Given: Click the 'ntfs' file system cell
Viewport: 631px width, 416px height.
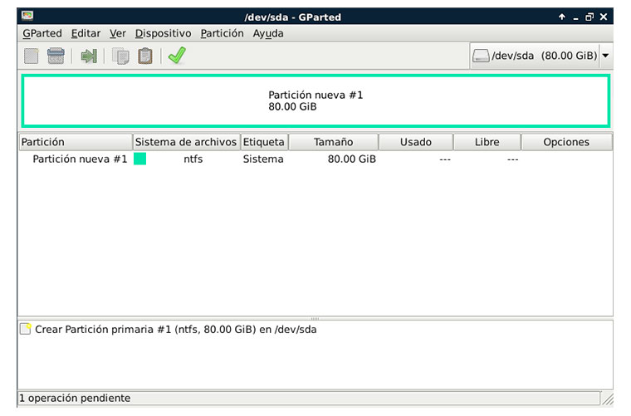Looking at the screenshot, I should (x=193, y=159).
